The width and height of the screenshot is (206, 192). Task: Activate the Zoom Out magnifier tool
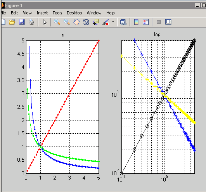coord(67,22)
